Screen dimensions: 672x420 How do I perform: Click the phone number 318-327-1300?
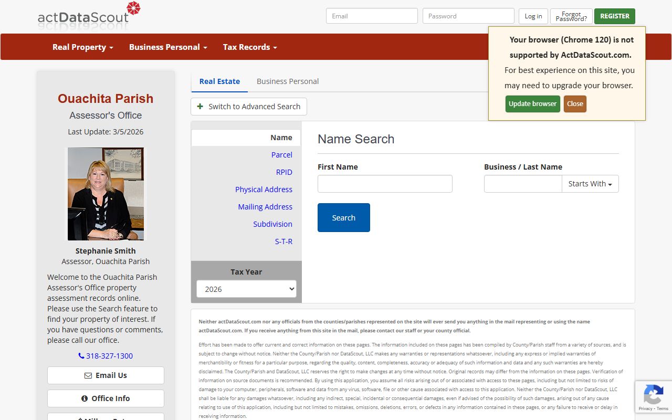pyautogui.click(x=106, y=355)
